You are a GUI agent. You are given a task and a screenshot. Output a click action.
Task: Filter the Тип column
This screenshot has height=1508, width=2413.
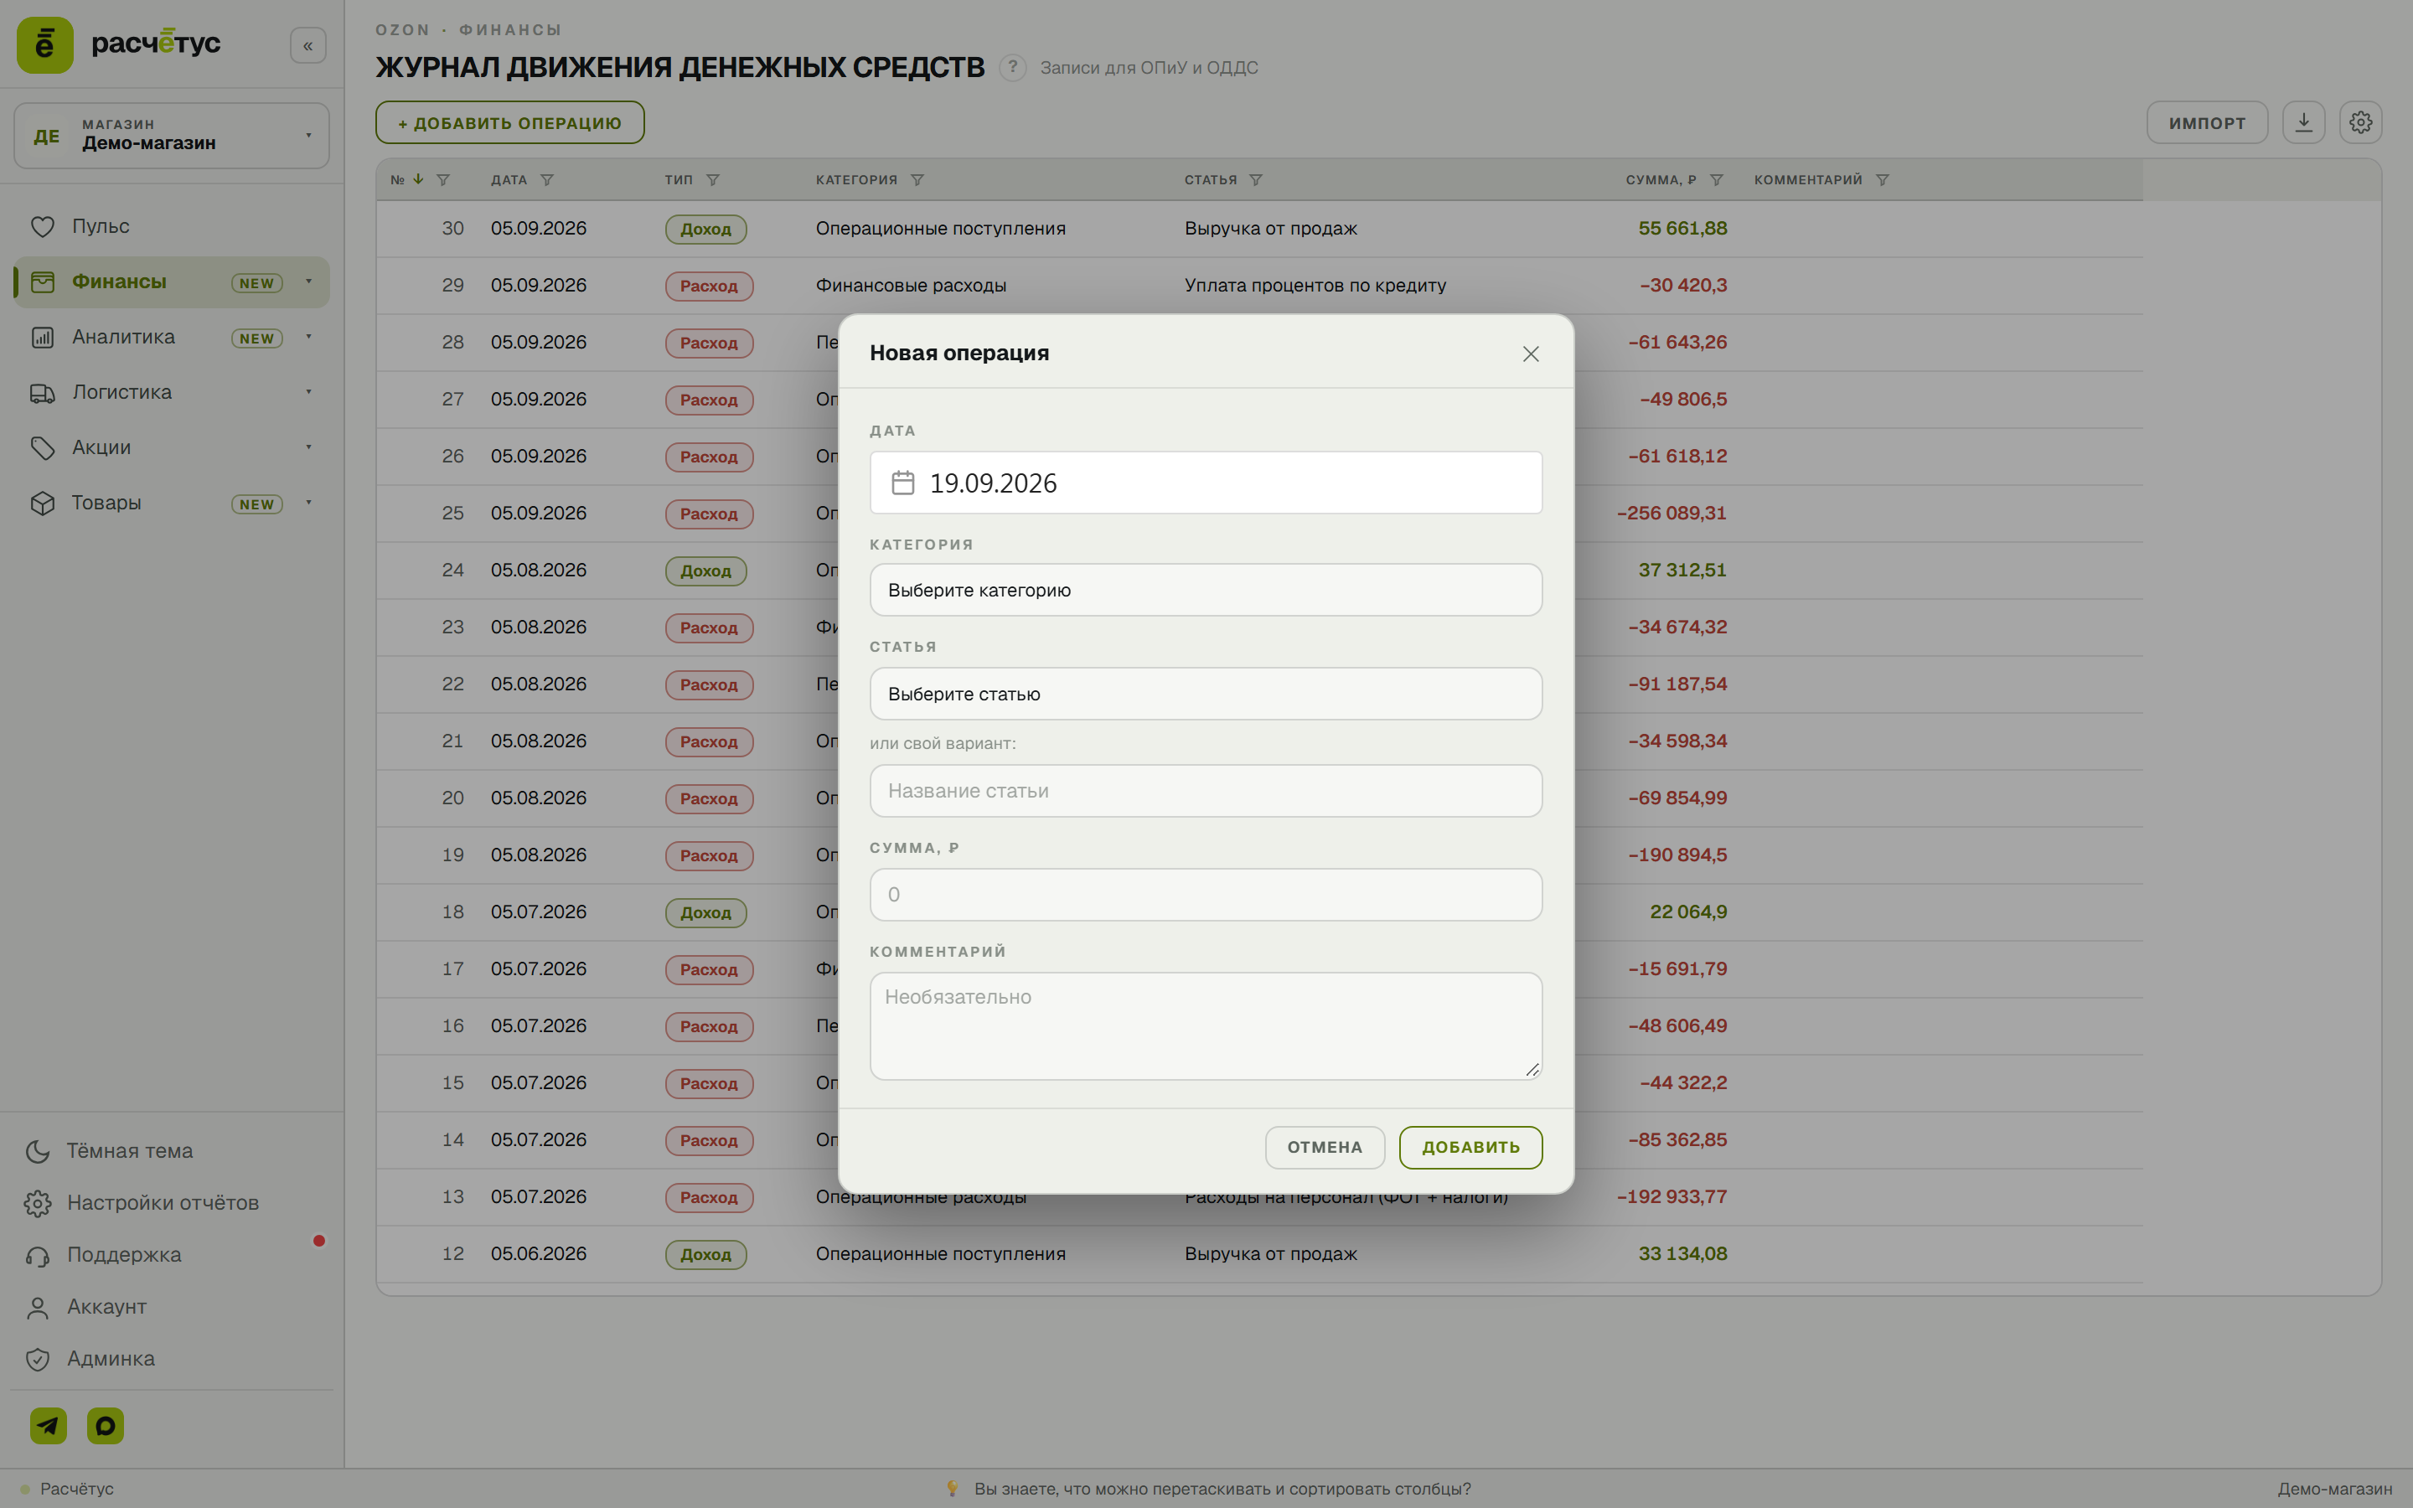pos(712,180)
